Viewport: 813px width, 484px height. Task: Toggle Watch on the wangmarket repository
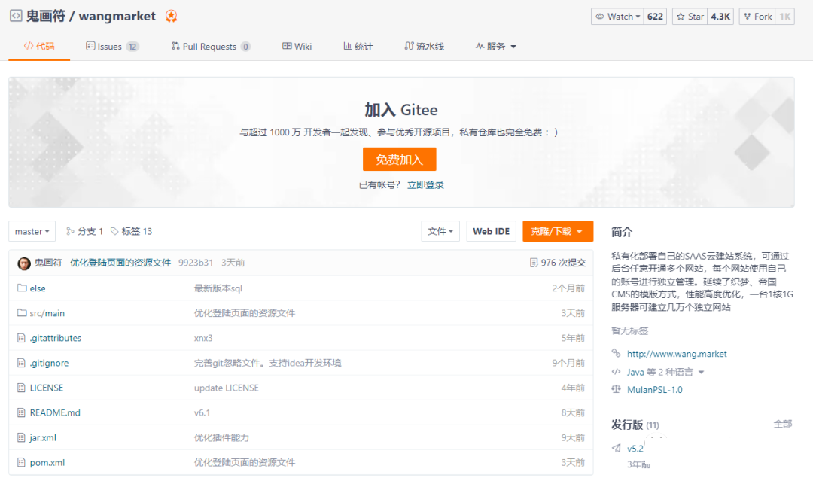(617, 16)
